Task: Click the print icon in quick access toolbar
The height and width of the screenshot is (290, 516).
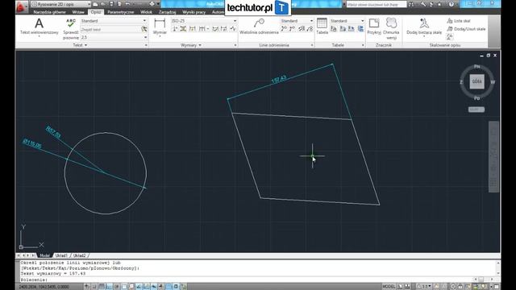Action: pos(152,4)
